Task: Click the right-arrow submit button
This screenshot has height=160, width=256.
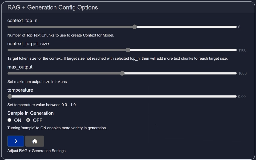Action: coord(16,141)
